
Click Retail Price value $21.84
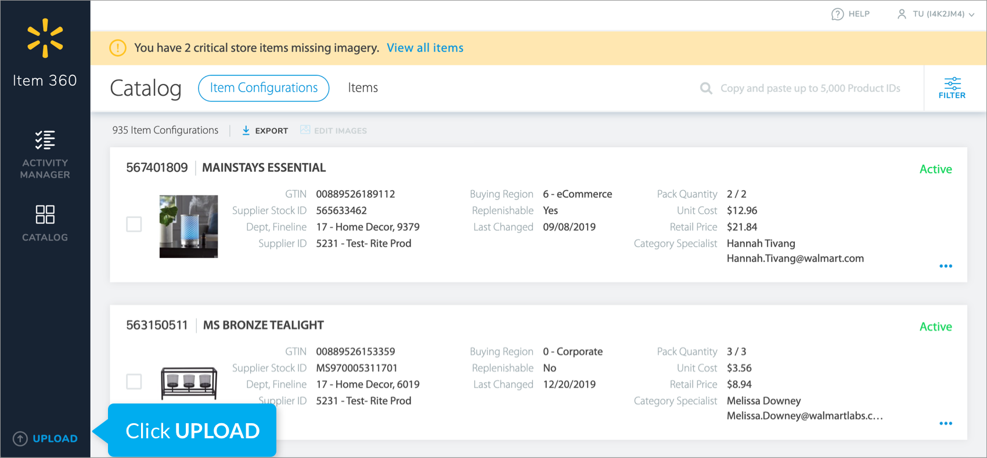tap(742, 227)
